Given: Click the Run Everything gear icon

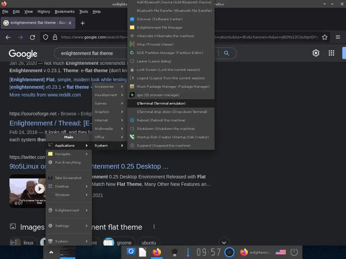Looking at the screenshot, I should pos(50,162).
